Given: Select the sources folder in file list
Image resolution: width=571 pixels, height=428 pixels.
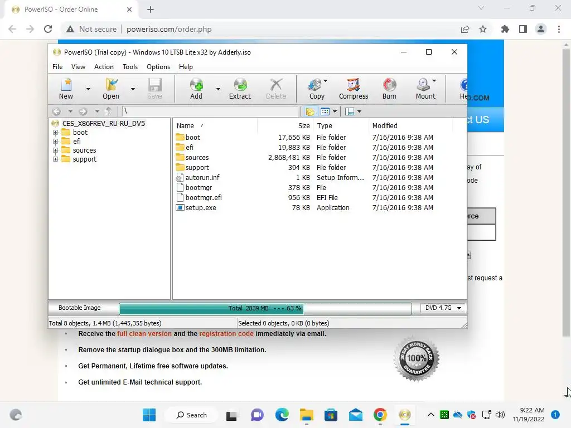Looking at the screenshot, I should [197, 158].
